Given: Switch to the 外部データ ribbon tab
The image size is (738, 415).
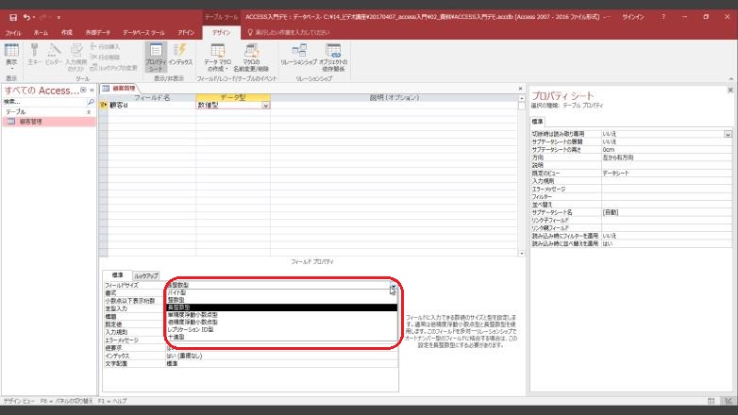Looking at the screenshot, I should 97,32.
